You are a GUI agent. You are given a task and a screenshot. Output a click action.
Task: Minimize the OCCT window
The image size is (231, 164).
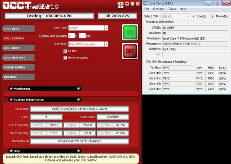(x=132, y=4)
